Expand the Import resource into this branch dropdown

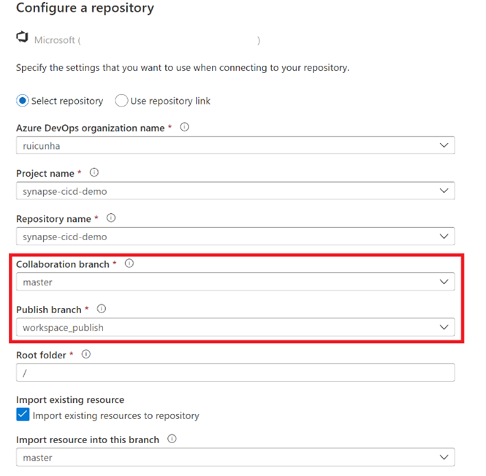pyautogui.click(x=235, y=457)
